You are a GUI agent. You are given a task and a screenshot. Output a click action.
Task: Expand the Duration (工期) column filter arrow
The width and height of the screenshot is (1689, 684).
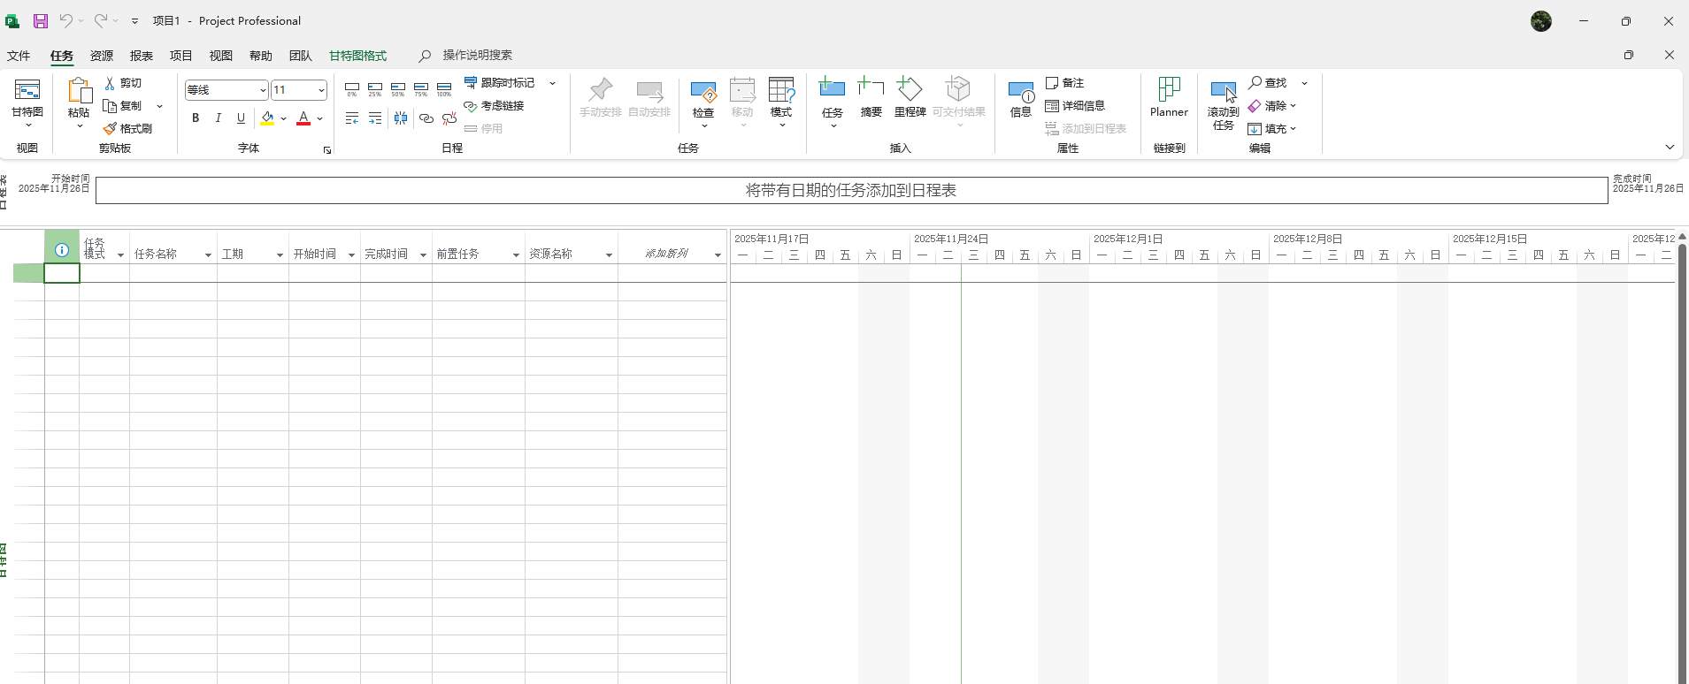(280, 255)
